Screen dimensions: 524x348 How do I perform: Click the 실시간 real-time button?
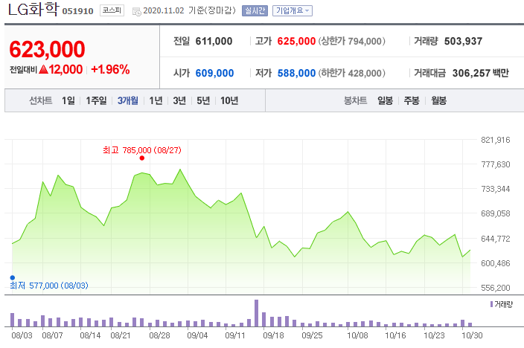255,10
